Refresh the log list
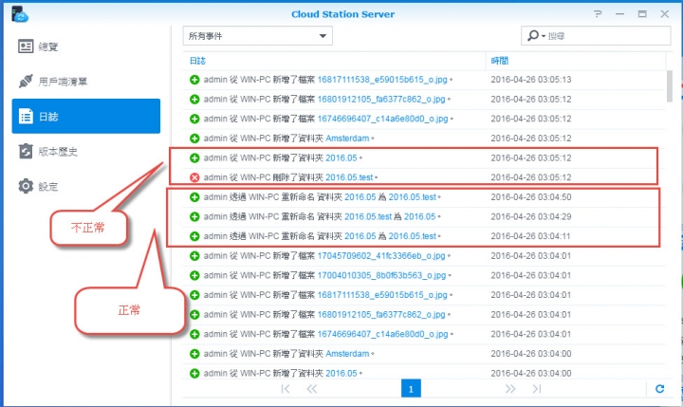Image resolution: width=683 pixels, height=407 pixels. point(659,389)
